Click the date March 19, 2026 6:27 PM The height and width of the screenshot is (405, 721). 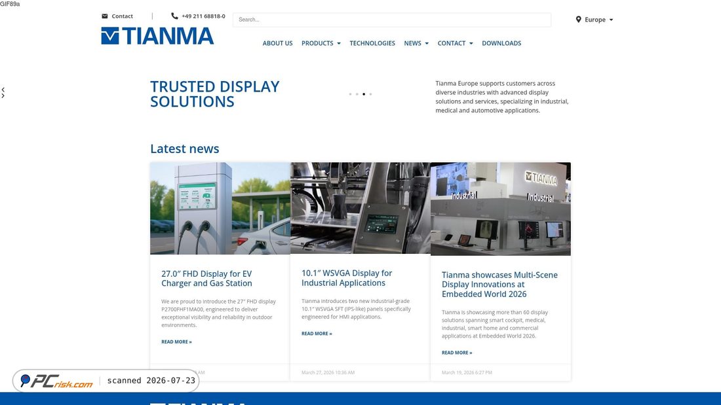pyautogui.click(x=467, y=372)
